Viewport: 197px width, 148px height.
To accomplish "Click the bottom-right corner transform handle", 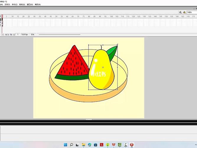I will [x=118, y=90].
